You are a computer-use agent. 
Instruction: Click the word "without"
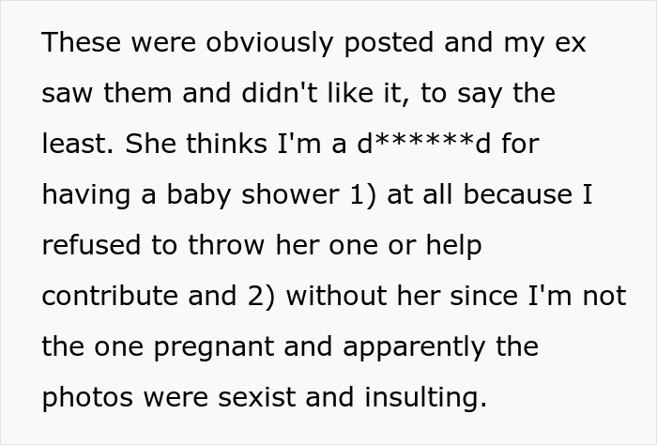336,296
